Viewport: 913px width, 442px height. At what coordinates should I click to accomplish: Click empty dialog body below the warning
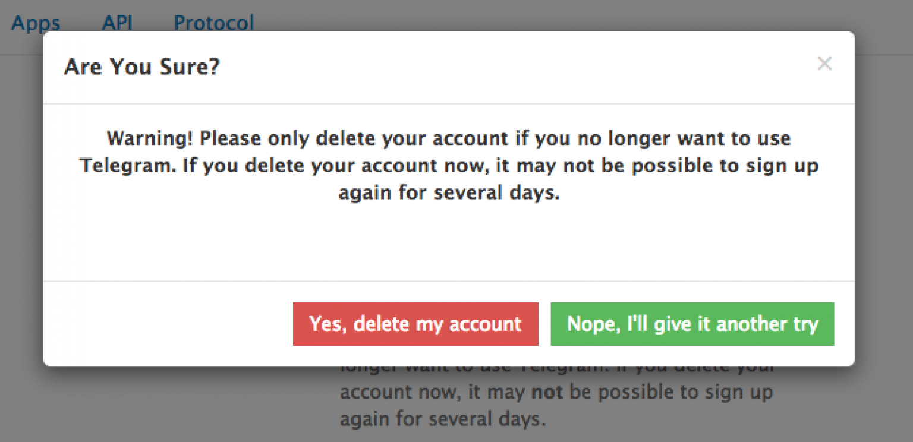point(449,244)
